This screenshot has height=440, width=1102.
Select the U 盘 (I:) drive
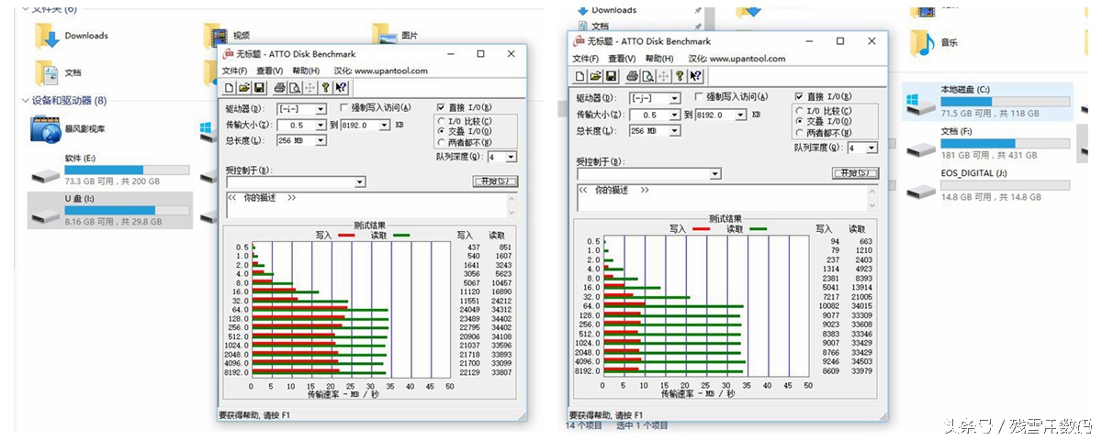coord(108,210)
